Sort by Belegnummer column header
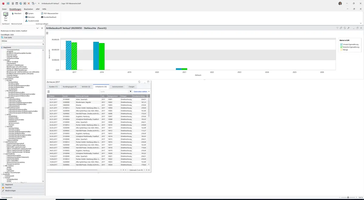Viewport: 364px width, 200px height. point(113,96)
